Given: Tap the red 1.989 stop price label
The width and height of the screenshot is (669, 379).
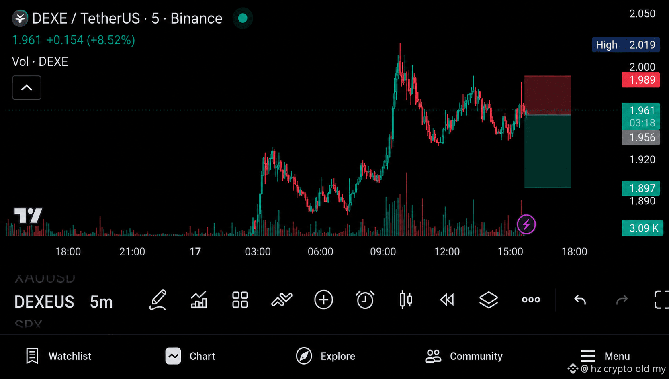Looking at the screenshot, I should point(641,80).
